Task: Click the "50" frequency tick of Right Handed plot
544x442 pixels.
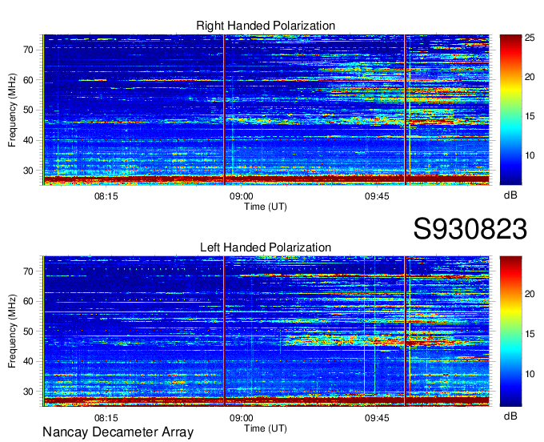Action: coord(29,110)
